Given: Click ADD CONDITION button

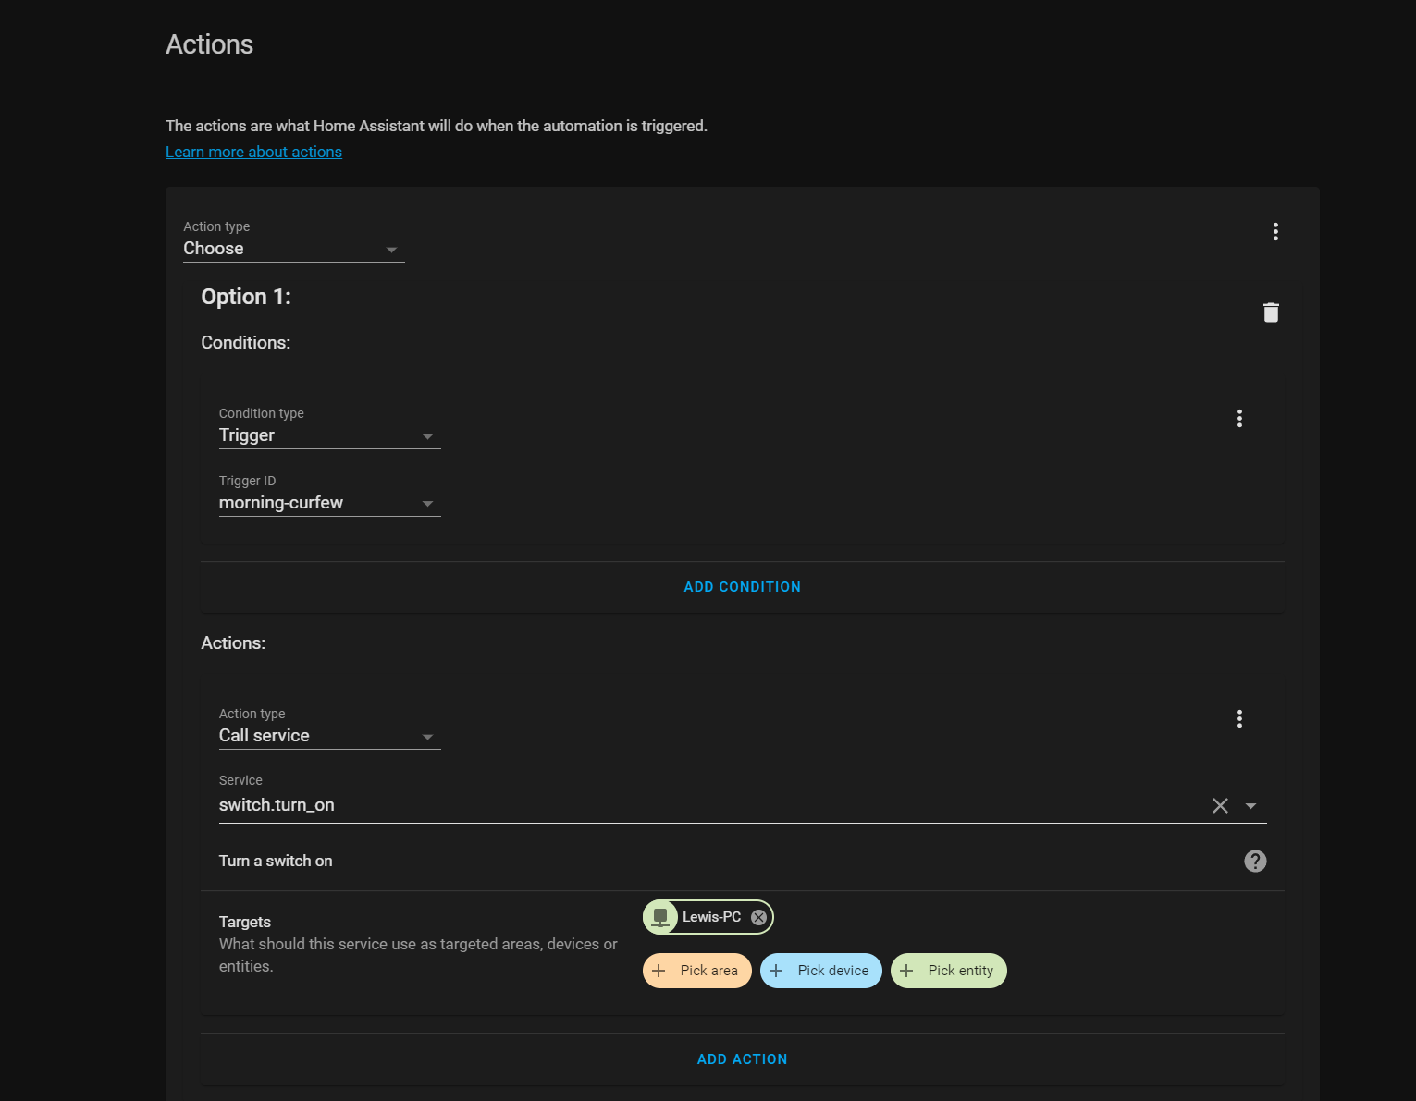Looking at the screenshot, I should tap(742, 587).
